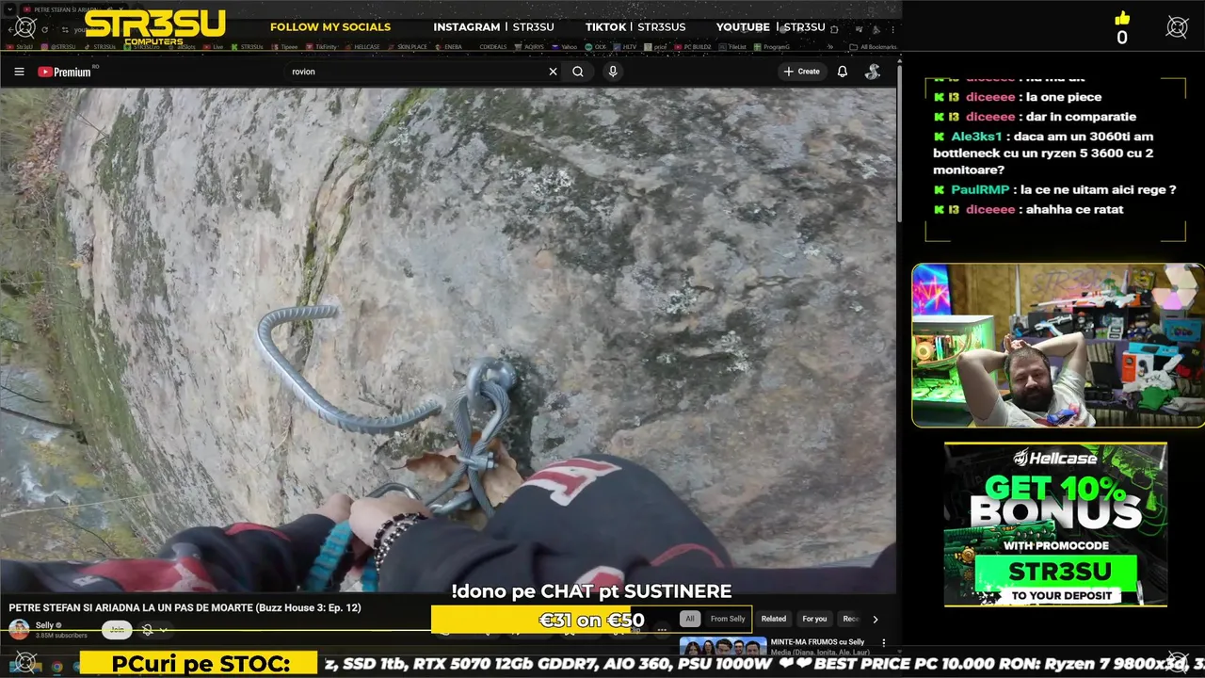Open Chrome from the taskbar
The width and height of the screenshot is (1205, 678).
(x=56, y=667)
